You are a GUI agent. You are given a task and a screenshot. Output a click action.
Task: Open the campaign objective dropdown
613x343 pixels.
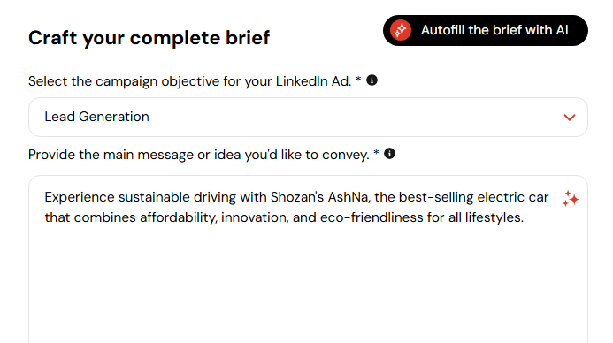click(308, 118)
